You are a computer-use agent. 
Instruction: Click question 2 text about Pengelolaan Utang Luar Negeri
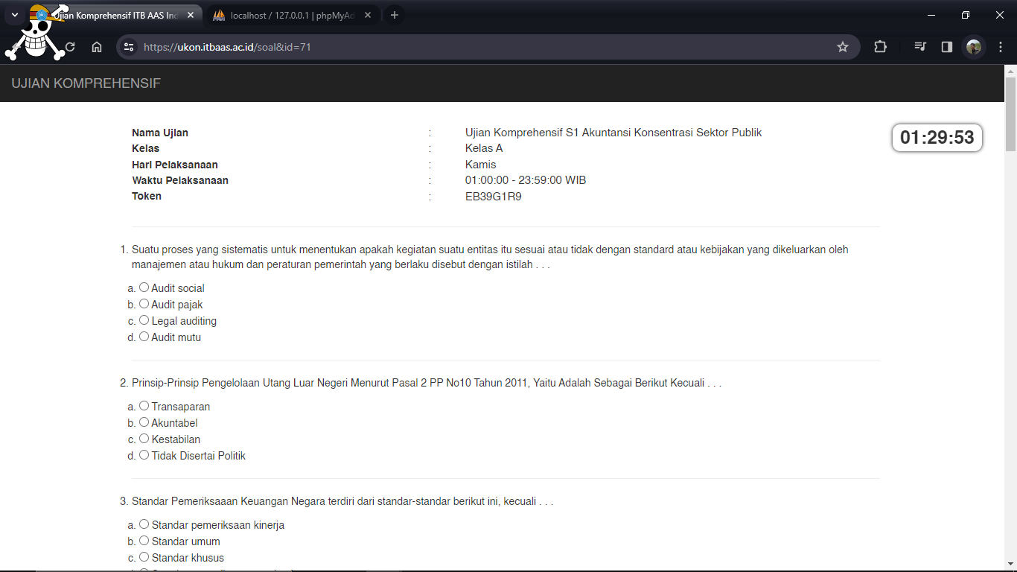pyautogui.click(x=427, y=383)
